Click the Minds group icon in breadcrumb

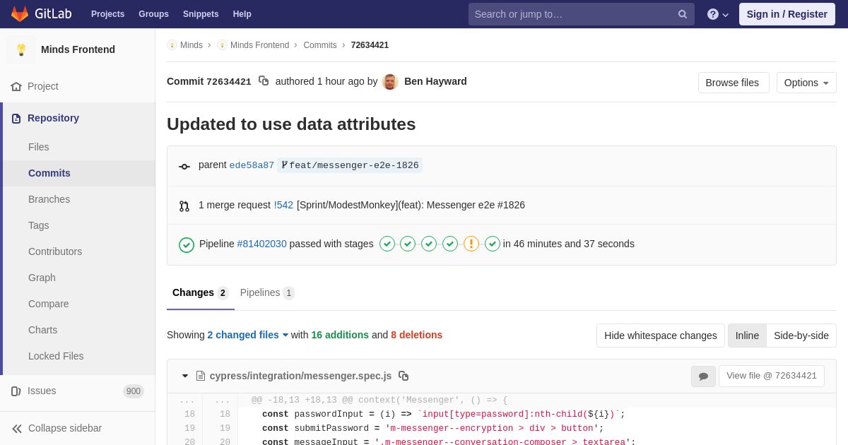click(172, 45)
